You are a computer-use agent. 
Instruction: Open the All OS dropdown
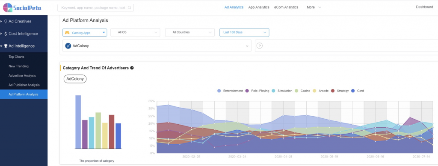click(x=135, y=32)
